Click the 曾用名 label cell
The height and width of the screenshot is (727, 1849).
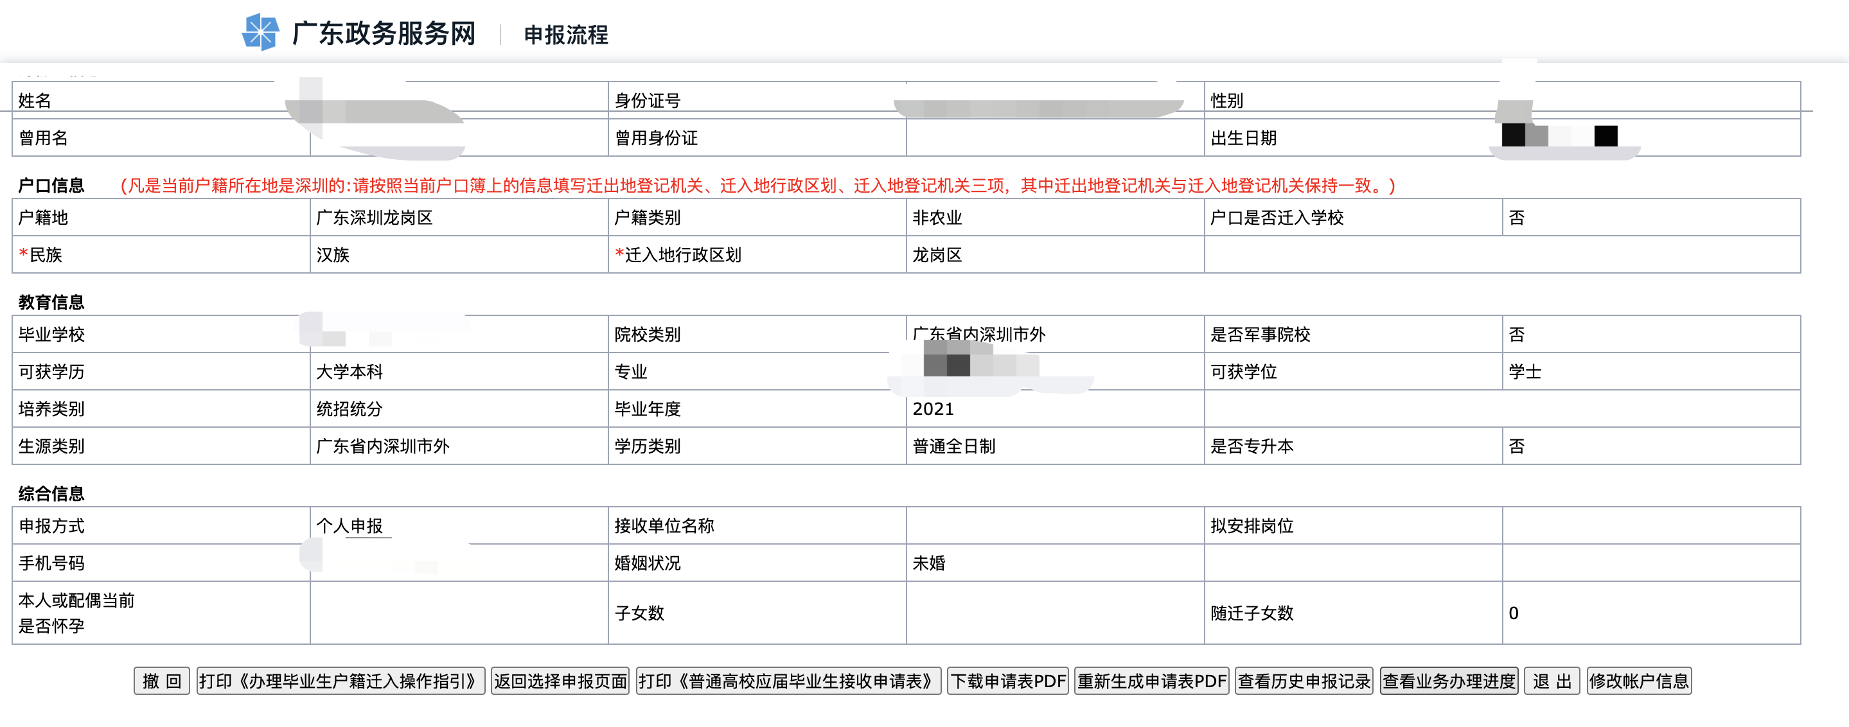click(161, 138)
